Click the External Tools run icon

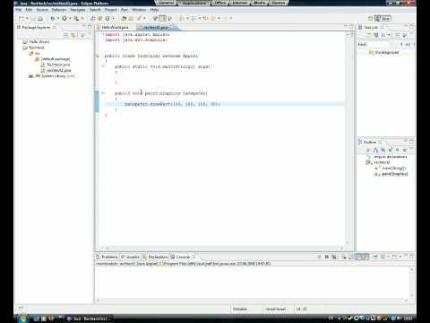(76, 18)
